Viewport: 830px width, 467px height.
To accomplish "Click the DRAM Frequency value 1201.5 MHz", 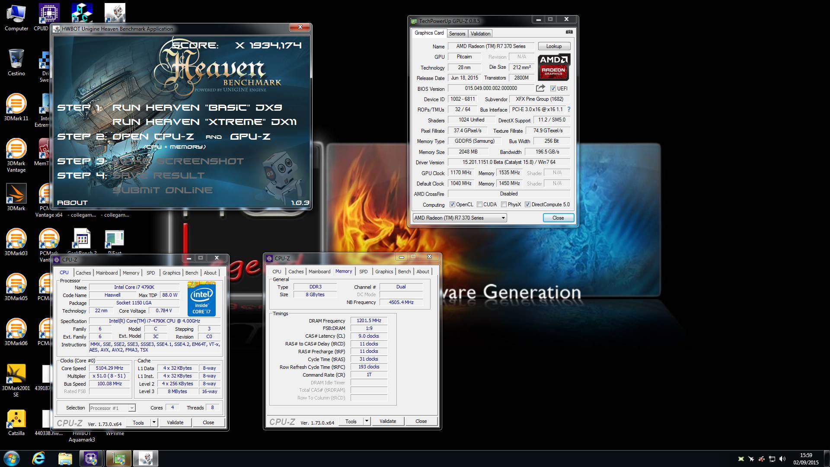I will tap(369, 321).
